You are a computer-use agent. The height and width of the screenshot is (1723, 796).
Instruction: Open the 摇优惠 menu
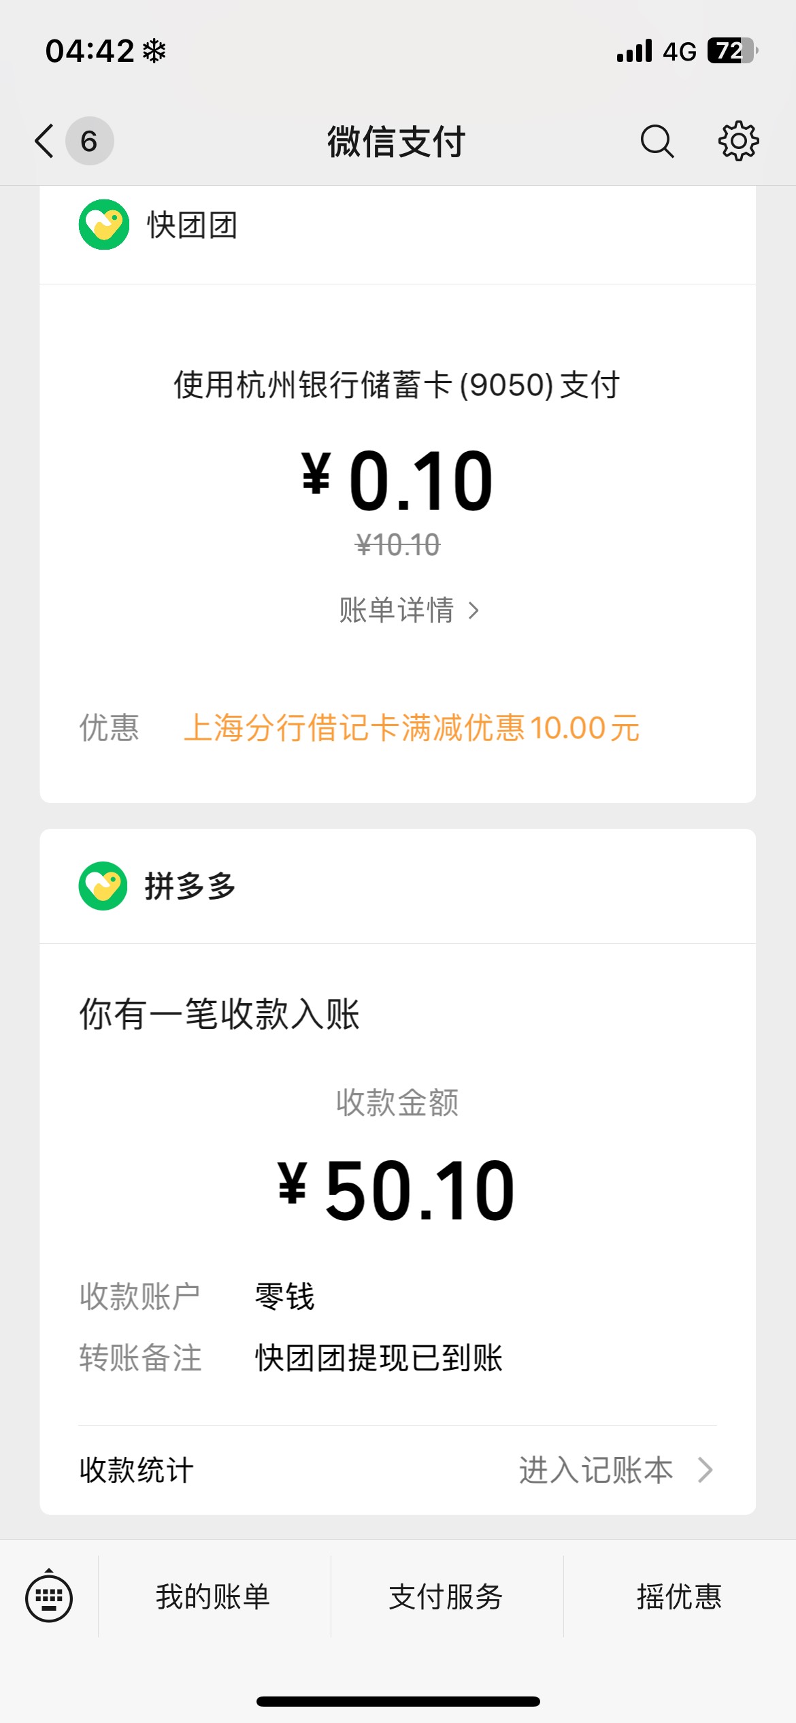(679, 1596)
